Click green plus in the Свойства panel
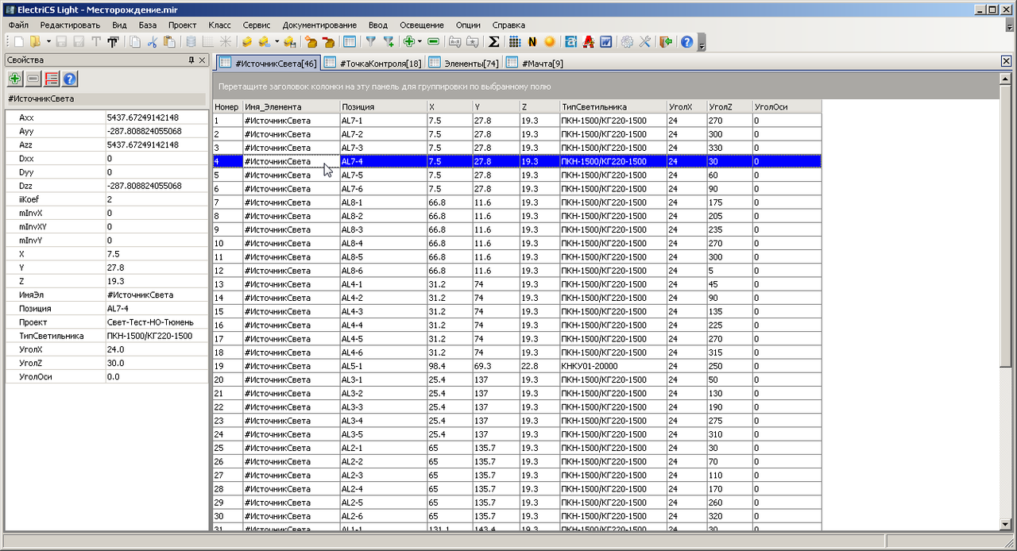Viewport: 1017px width, 551px height. 14,79
